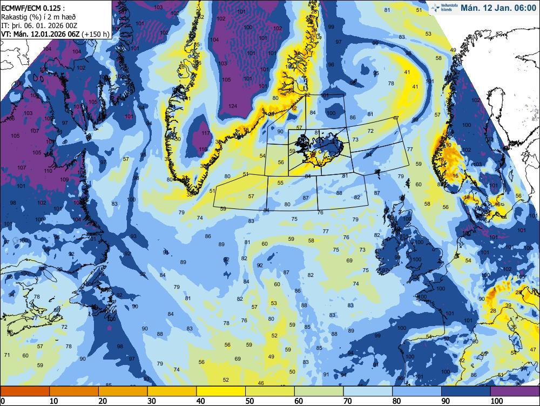Pick the dark orange 0–10 legend swatch
This screenshot has height=406, width=540.
click(25, 391)
